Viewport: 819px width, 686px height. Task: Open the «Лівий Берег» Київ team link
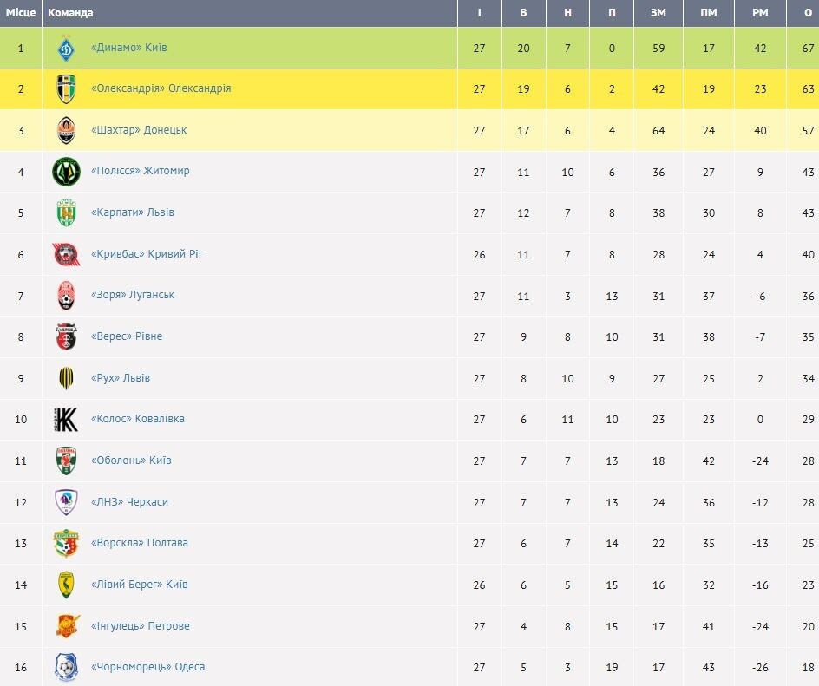click(x=140, y=585)
